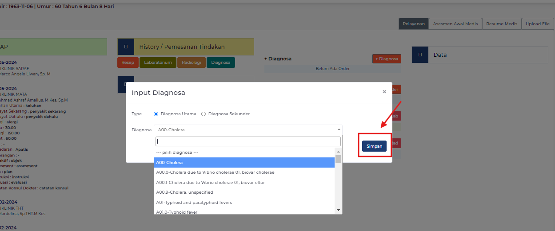Select Diagnosa Utama radio button
555x231 pixels.
(156, 114)
